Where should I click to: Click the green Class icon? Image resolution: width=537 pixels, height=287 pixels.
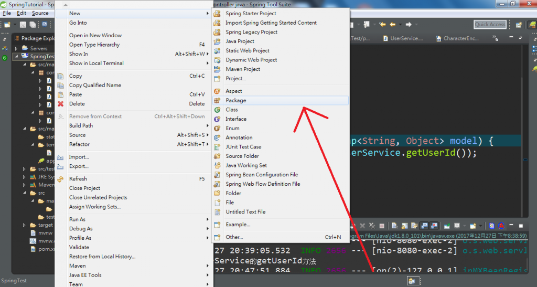click(x=217, y=110)
